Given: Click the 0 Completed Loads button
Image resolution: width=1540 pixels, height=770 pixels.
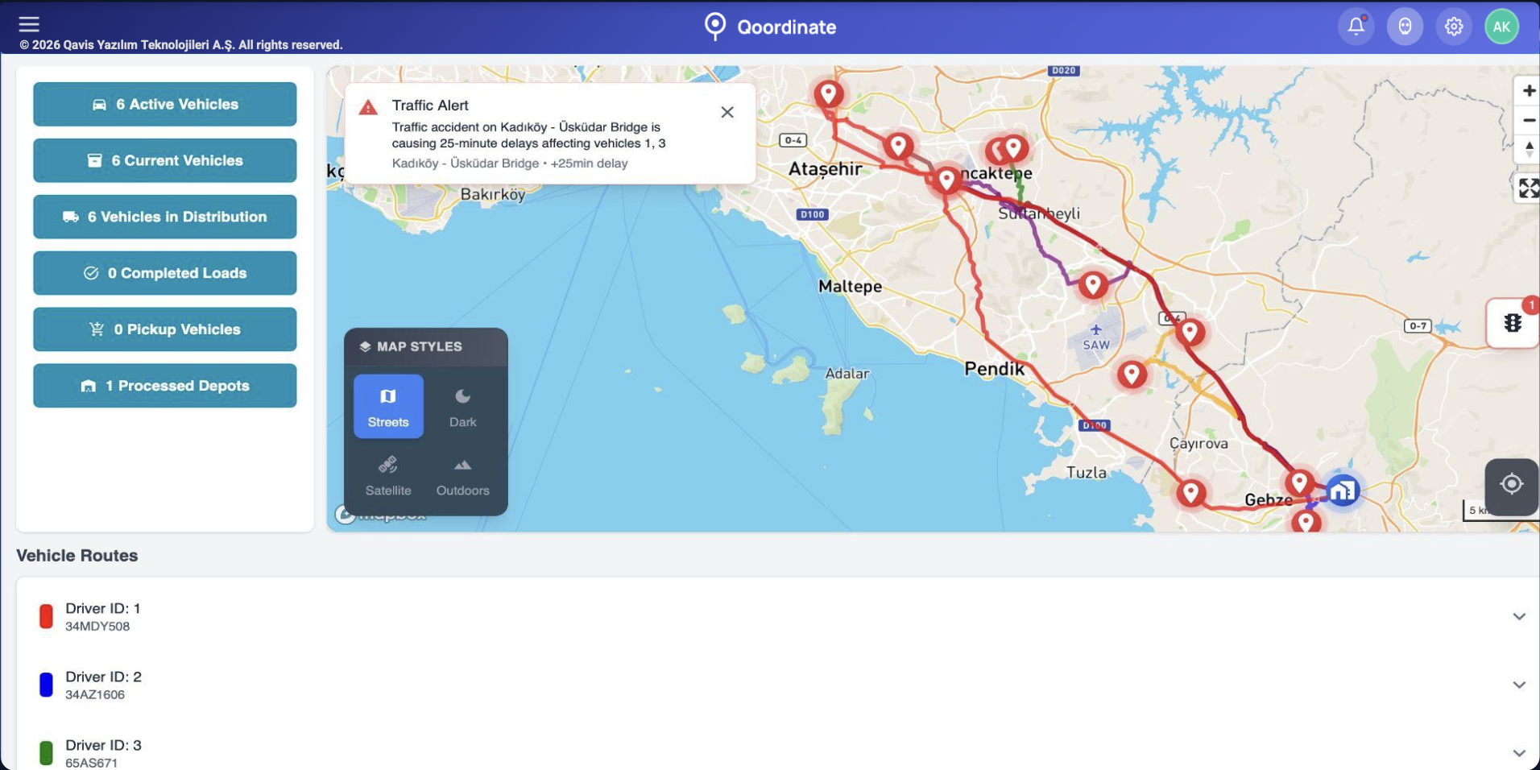Looking at the screenshot, I should tap(165, 273).
